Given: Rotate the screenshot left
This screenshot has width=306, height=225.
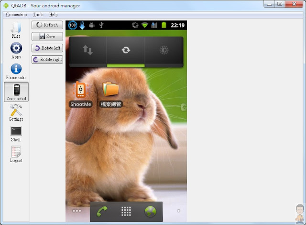Looking at the screenshot, I should (x=47, y=48).
